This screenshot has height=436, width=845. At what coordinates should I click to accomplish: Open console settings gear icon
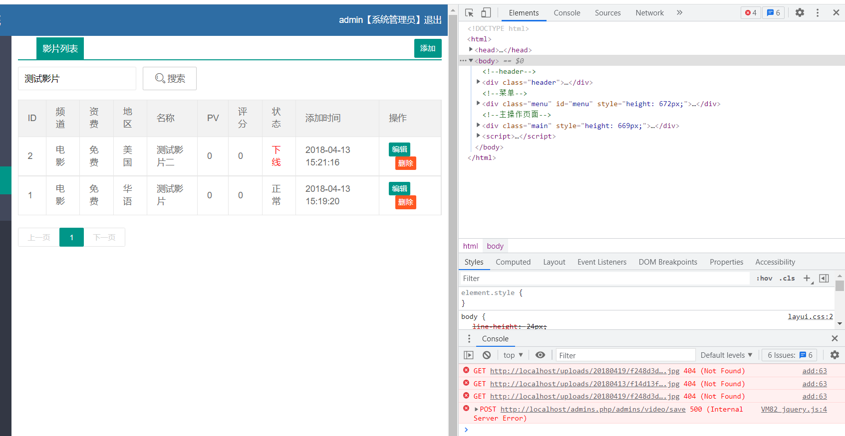835,355
